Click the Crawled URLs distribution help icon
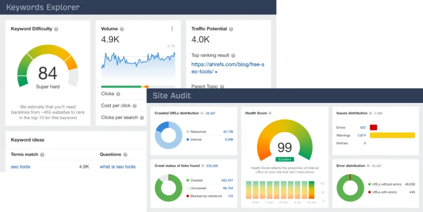 point(202,113)
